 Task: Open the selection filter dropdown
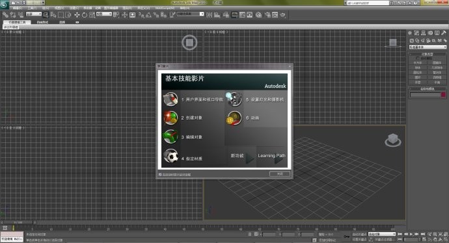33,14
